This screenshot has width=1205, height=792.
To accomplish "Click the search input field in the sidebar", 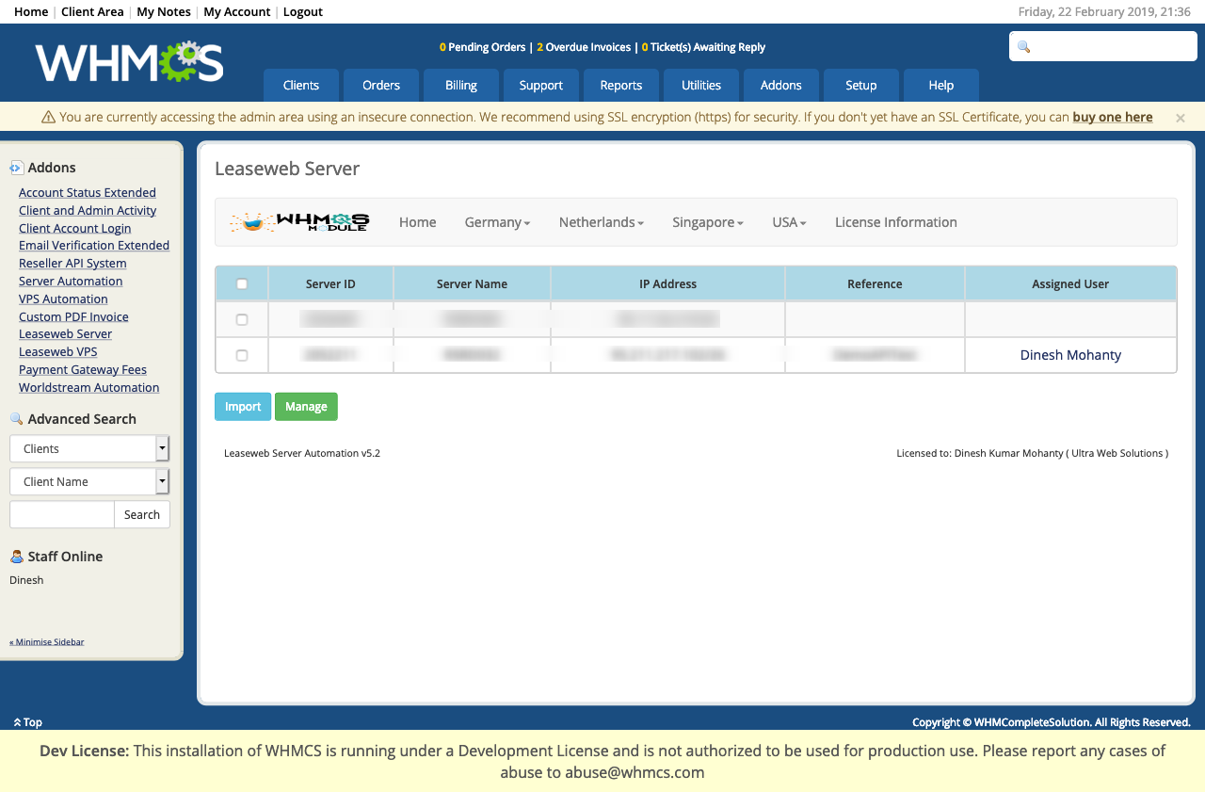I will click(61, 514).
